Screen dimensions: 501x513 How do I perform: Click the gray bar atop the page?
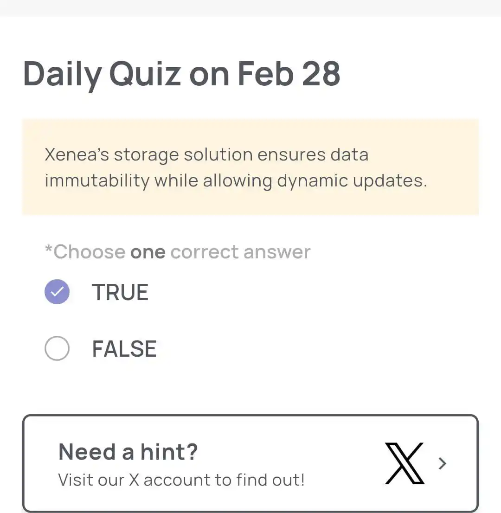click(x=250, y=7)
